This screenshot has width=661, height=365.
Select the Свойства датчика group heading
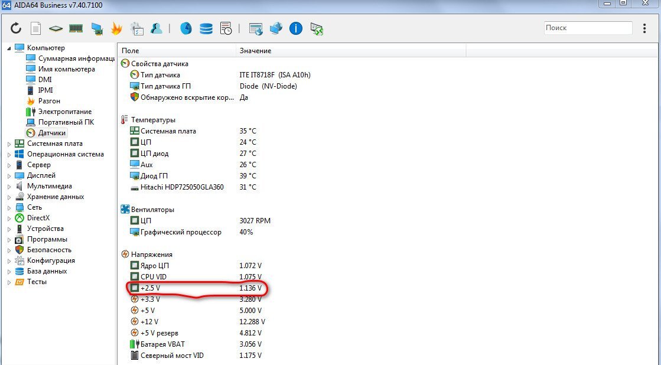154,64
